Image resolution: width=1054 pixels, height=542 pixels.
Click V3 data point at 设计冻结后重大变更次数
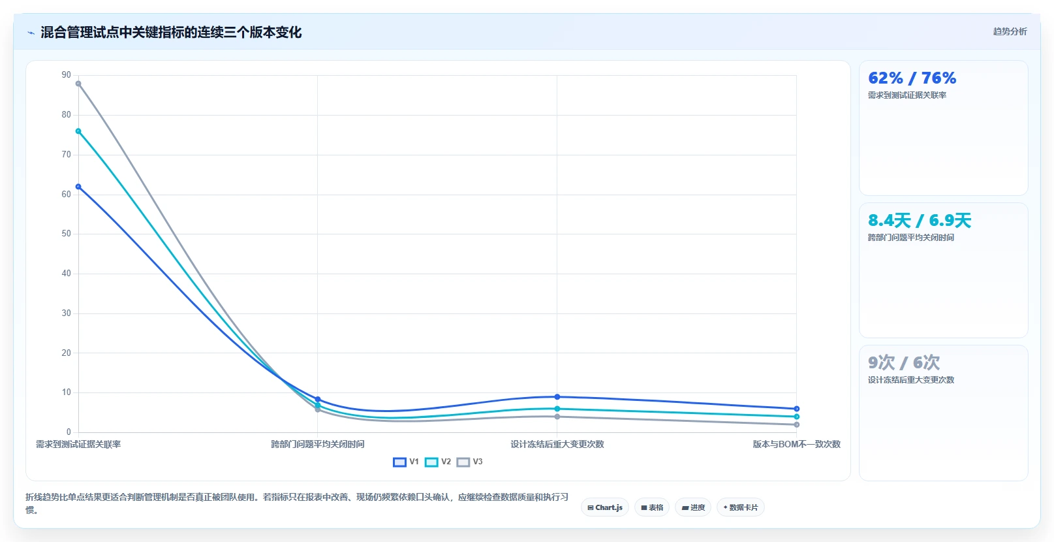pos(557,417)
